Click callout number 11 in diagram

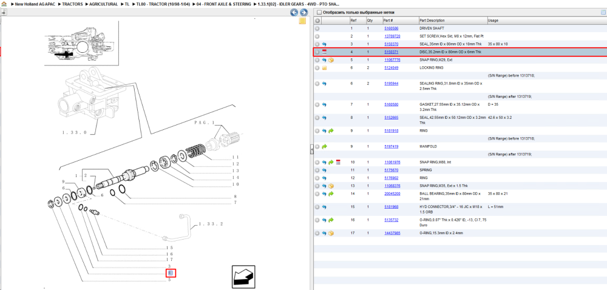[x=236, y=157]
